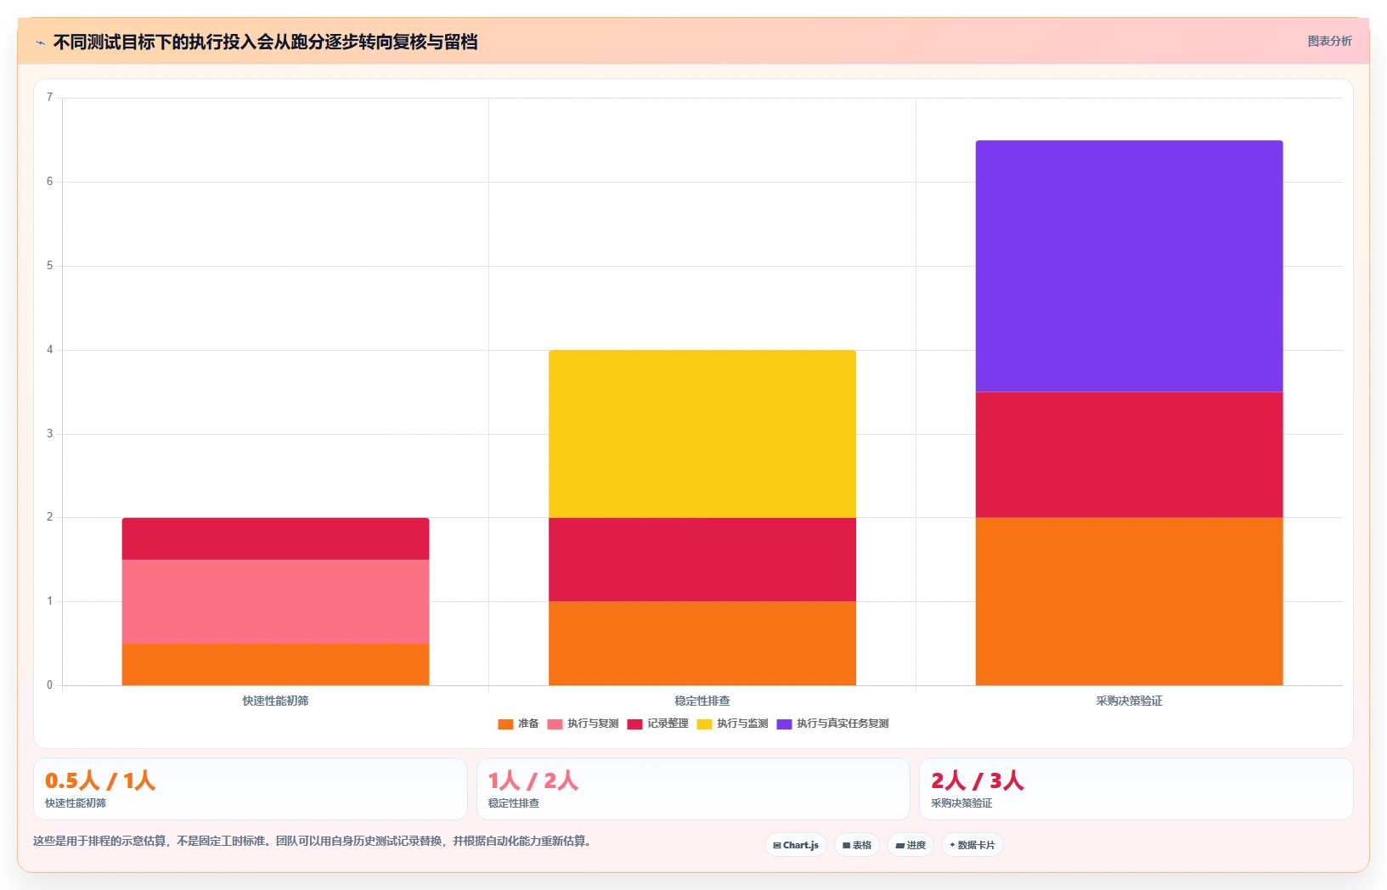Toggle the 执行与复测 legend series
The width and height of the screenshot is (1387, 890).
(583, 724)
